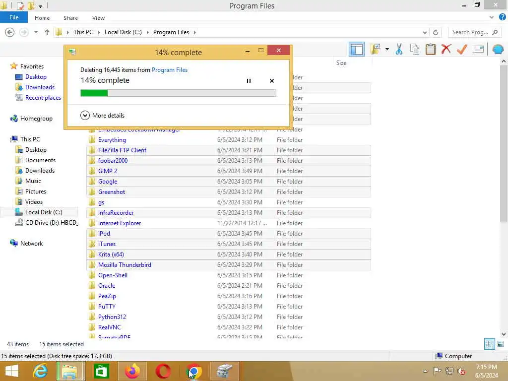
Task: Select Documents under This PC
Action: pos(40,160)
